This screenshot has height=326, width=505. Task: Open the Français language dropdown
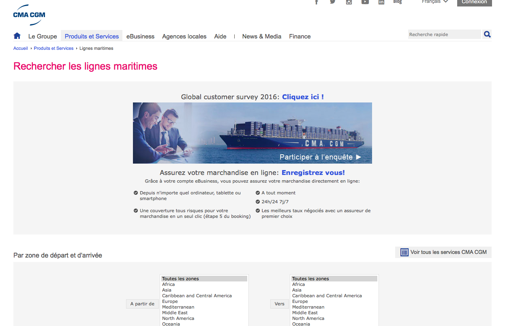tap(435, 2)
